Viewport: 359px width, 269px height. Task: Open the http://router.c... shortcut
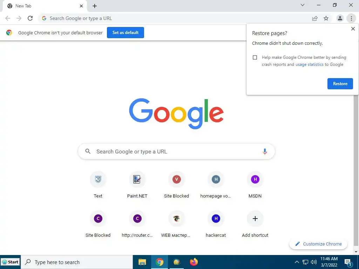(x=137, y=224)
